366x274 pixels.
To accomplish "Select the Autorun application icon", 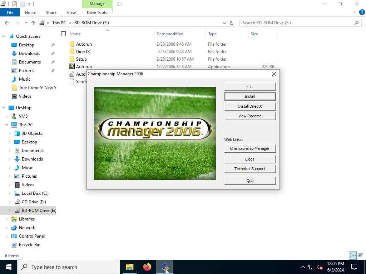I will [x=72, y=66].
